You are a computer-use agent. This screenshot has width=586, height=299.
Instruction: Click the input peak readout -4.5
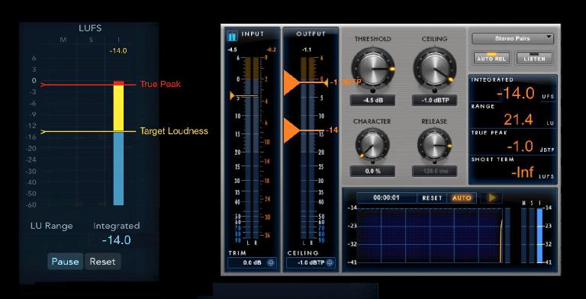tap(233, 50)
